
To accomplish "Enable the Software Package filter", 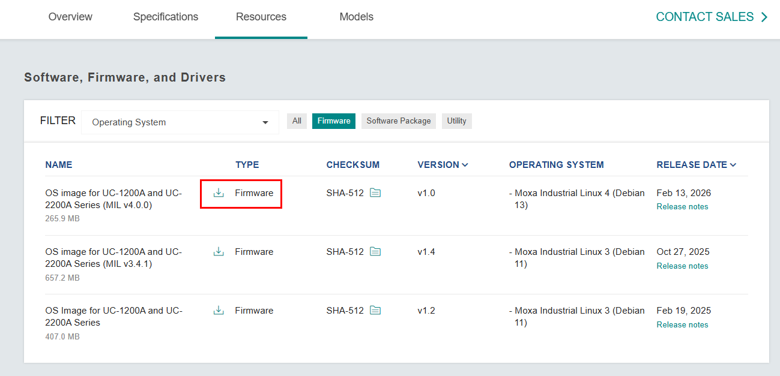I will coord(399,121).
